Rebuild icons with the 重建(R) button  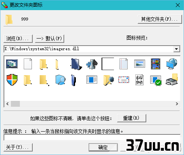pyautogui.click(x=131, y=118)
